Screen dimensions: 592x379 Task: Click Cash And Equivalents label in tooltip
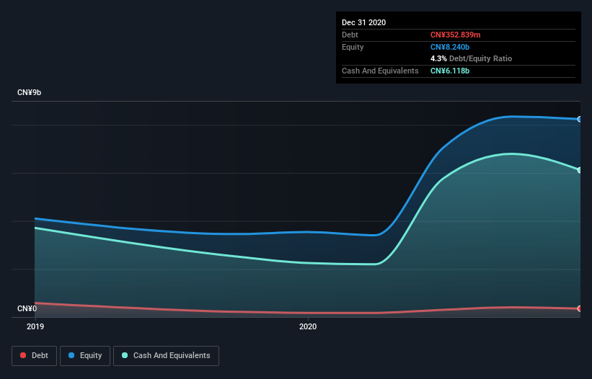[380, 71]
